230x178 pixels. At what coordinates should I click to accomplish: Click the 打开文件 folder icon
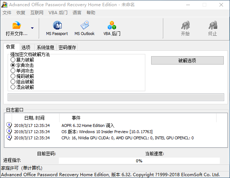16,25
